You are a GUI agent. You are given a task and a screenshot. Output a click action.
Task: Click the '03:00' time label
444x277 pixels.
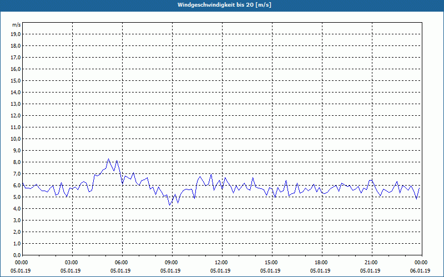pos(73,263)
